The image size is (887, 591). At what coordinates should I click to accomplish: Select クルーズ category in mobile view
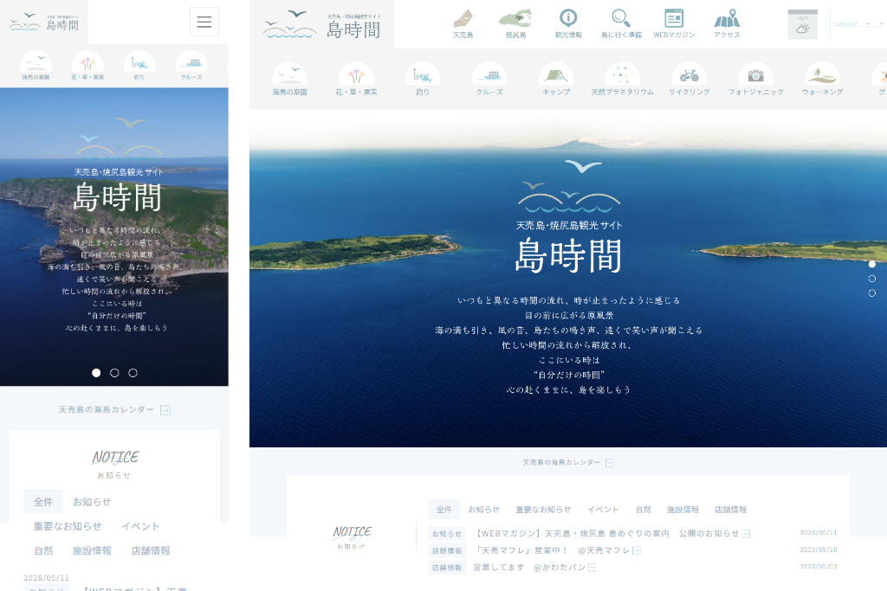[191, 66]
